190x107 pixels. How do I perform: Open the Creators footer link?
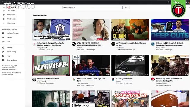12,68
